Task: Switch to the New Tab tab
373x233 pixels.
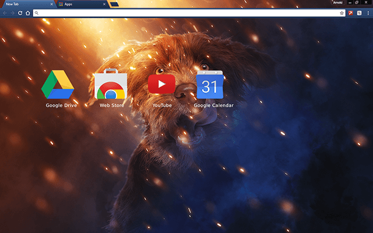Action: pyautogui.click(x=23, y=4)
